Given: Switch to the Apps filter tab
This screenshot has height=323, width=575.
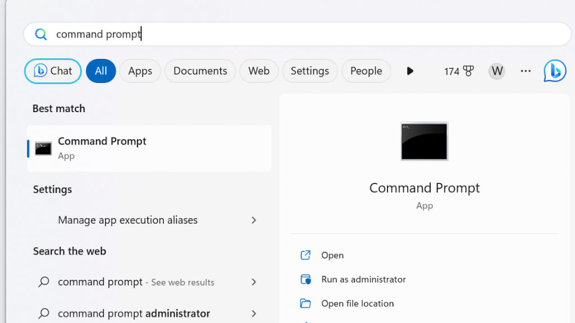Looking at the screenshot, I should [x=140, y=71].
